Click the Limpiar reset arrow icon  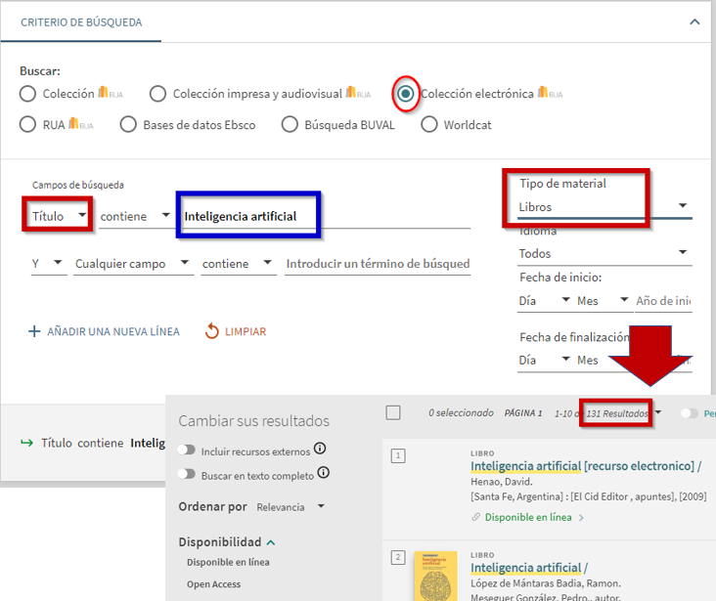[x=211, y=331]
